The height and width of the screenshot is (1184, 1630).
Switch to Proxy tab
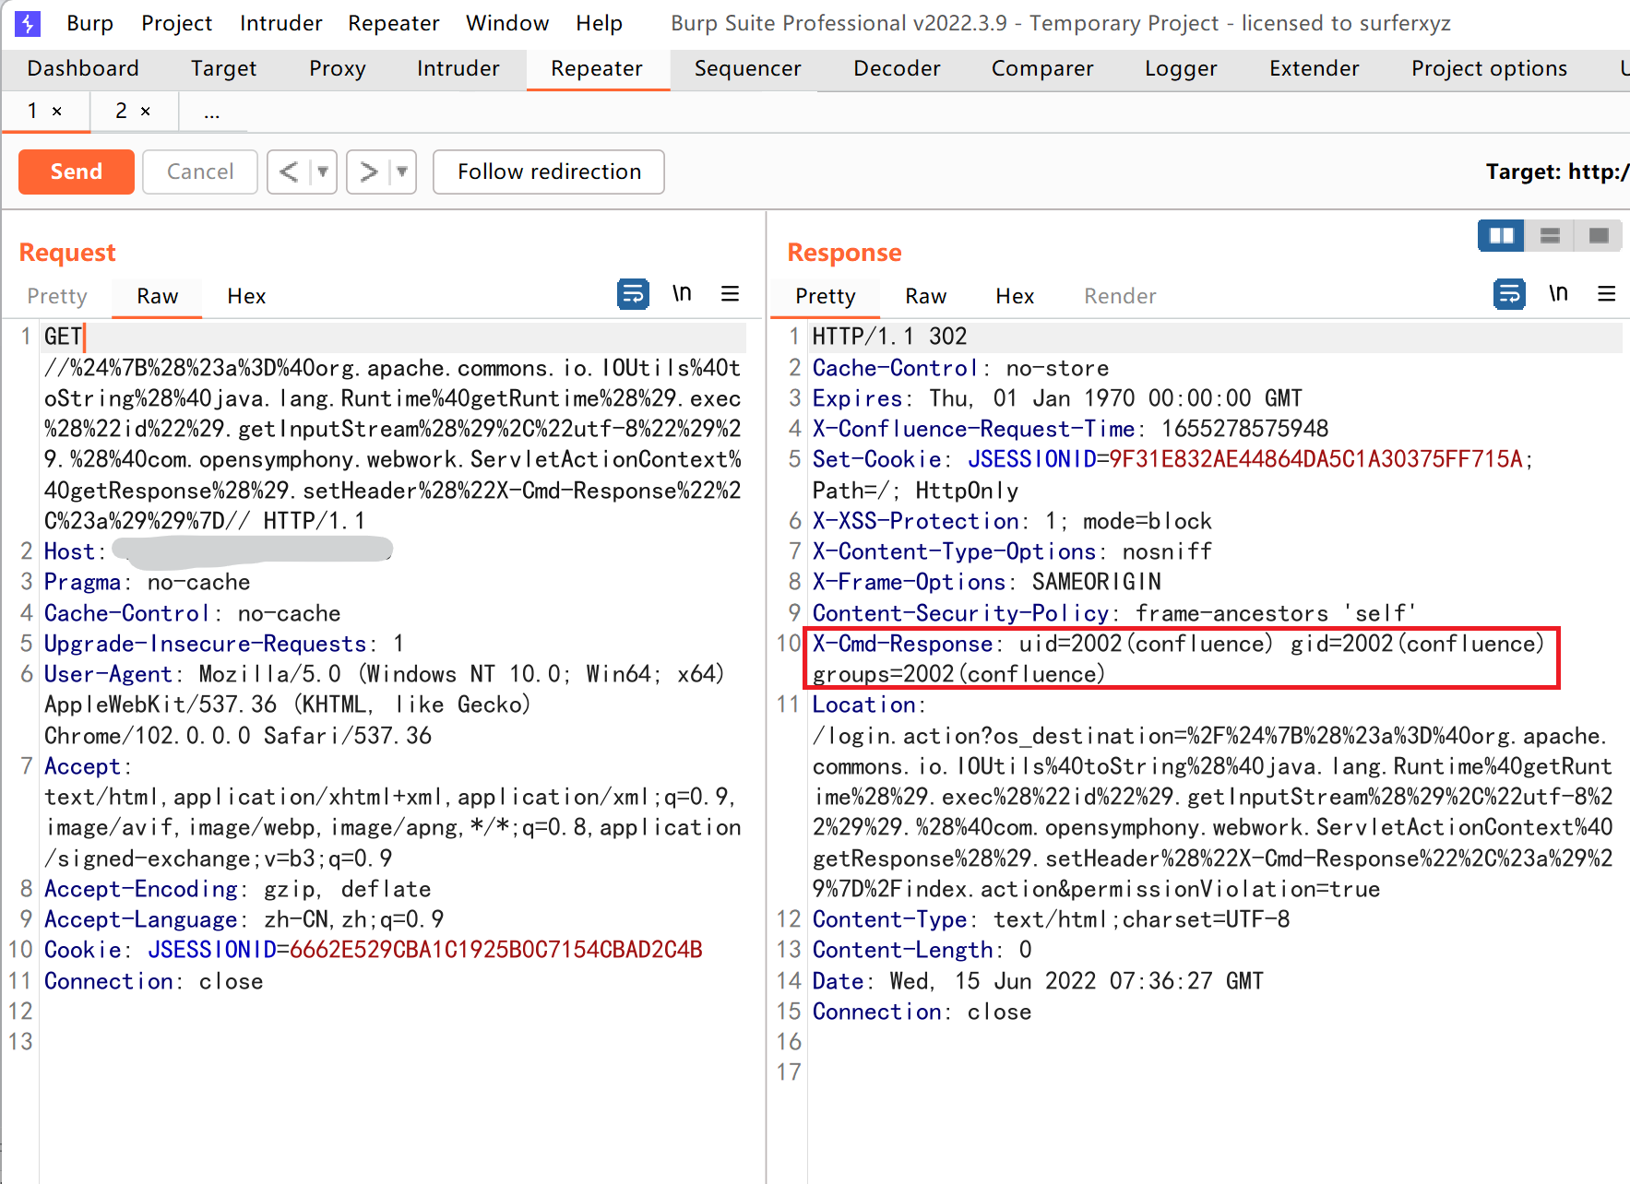pyautogui.click(x=338, y=68)
